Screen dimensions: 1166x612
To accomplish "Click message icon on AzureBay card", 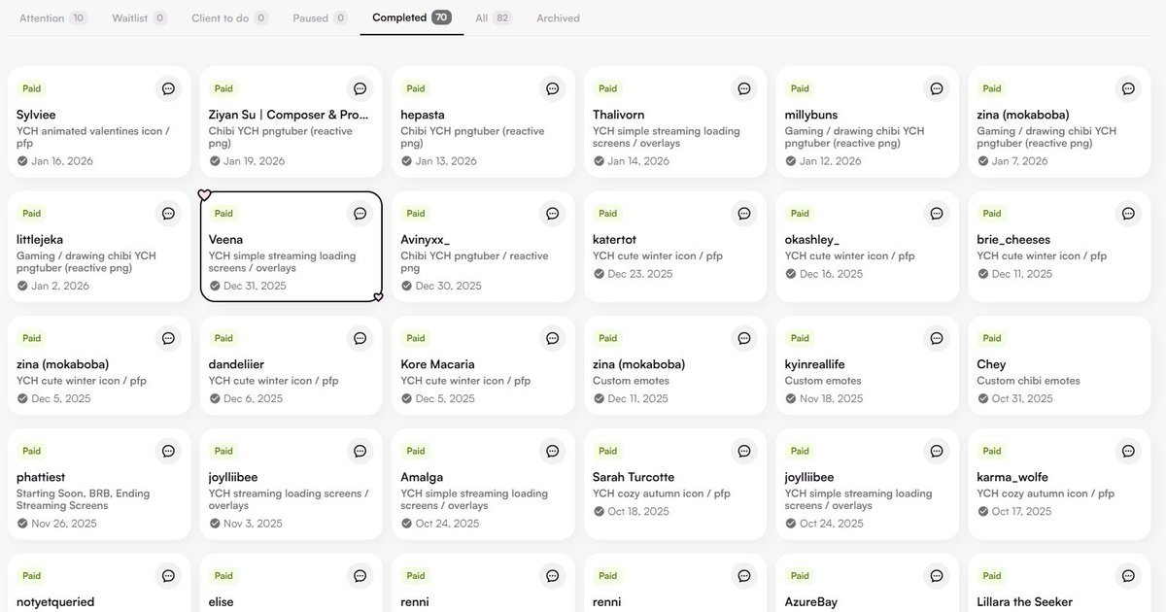I will [936, 575].
